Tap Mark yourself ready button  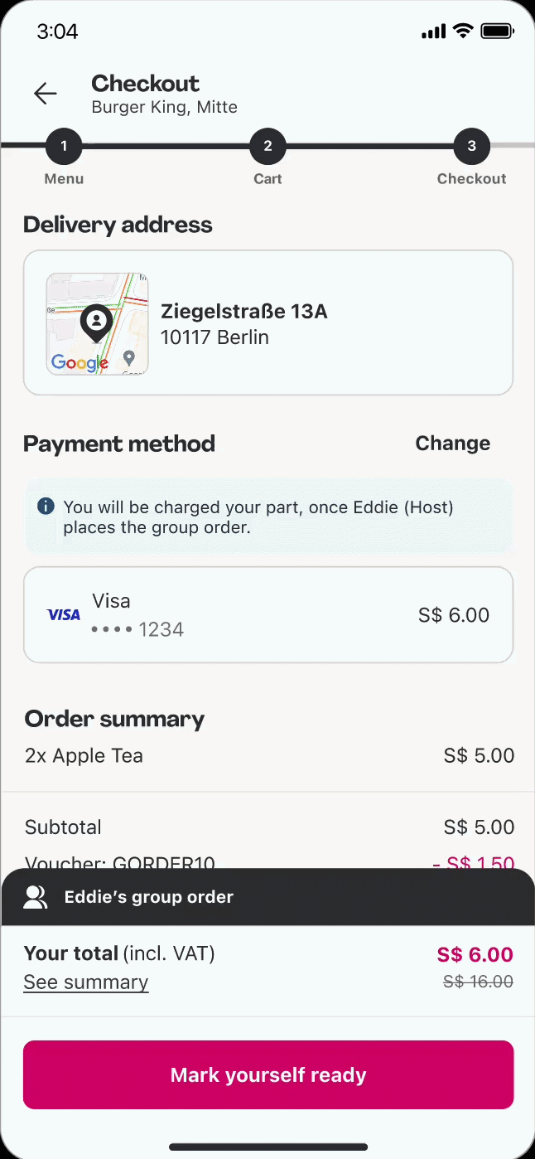coord(268,1075)
